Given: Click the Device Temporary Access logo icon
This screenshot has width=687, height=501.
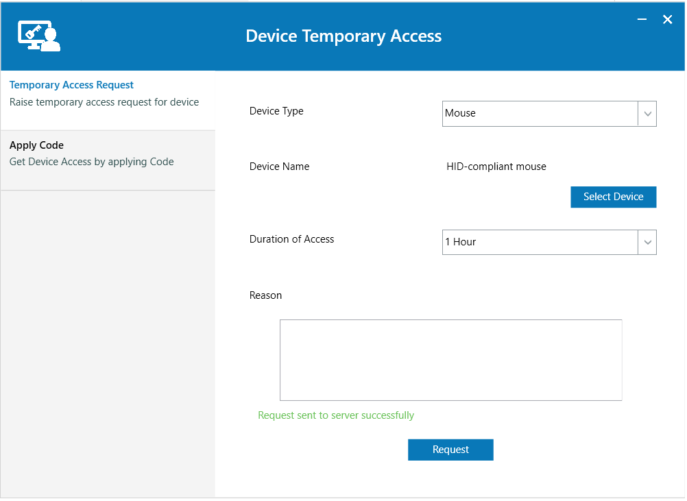Looking at the screenshot, I should tap(39, 36).
